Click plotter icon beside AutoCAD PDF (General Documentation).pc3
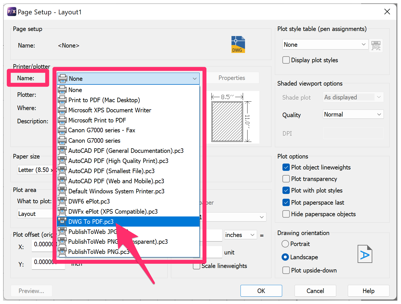The image size is (401, 304). coord(62,151)
